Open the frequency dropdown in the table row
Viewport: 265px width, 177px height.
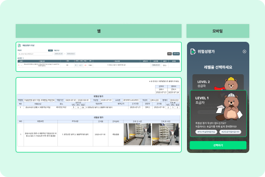(77, 65)
